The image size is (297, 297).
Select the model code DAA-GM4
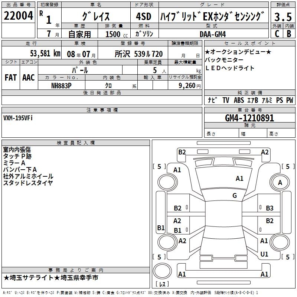point(213,34)
